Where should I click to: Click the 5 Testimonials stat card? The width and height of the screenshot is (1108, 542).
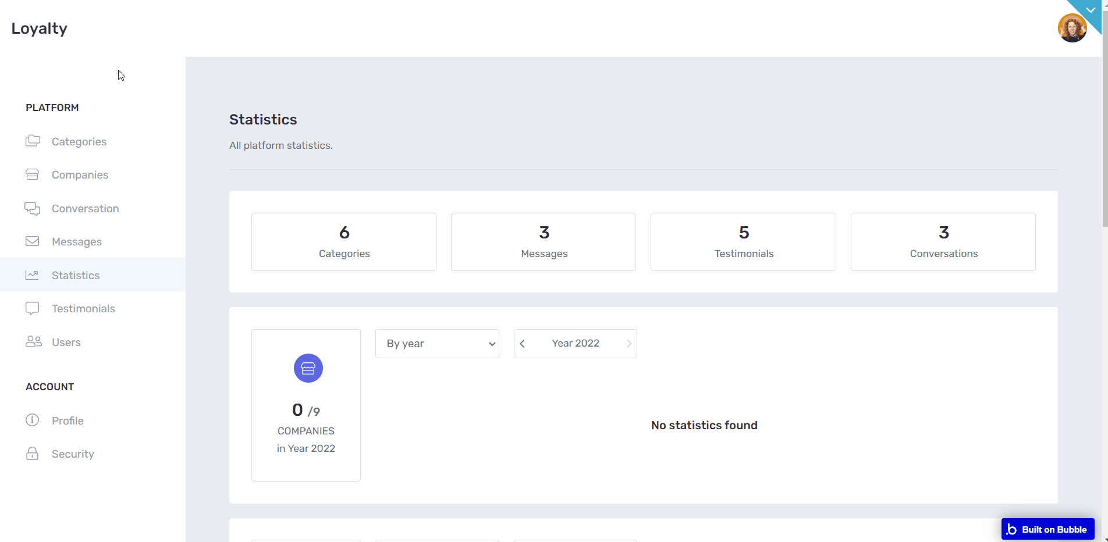coord(743,242)
